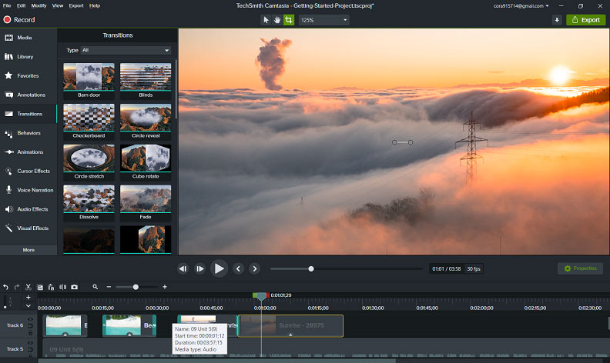Screen dimensions: 610x363
Task: Take a snapshot with camera icon
Action: click(x=74, y=287)
